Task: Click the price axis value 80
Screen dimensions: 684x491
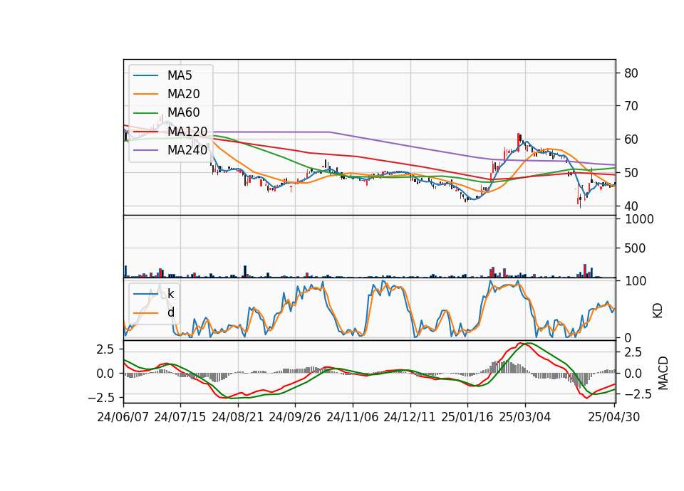Action: (x=631, y=73)
